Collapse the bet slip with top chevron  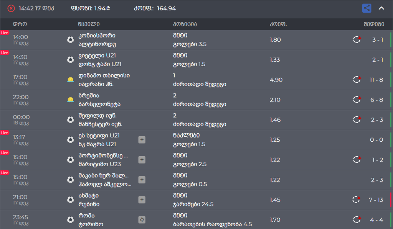[x=381, y=8]
